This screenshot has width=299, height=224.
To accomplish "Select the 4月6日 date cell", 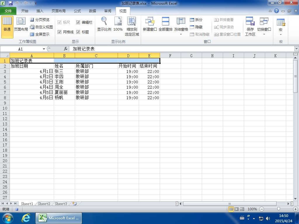I will tap(32, 98).
